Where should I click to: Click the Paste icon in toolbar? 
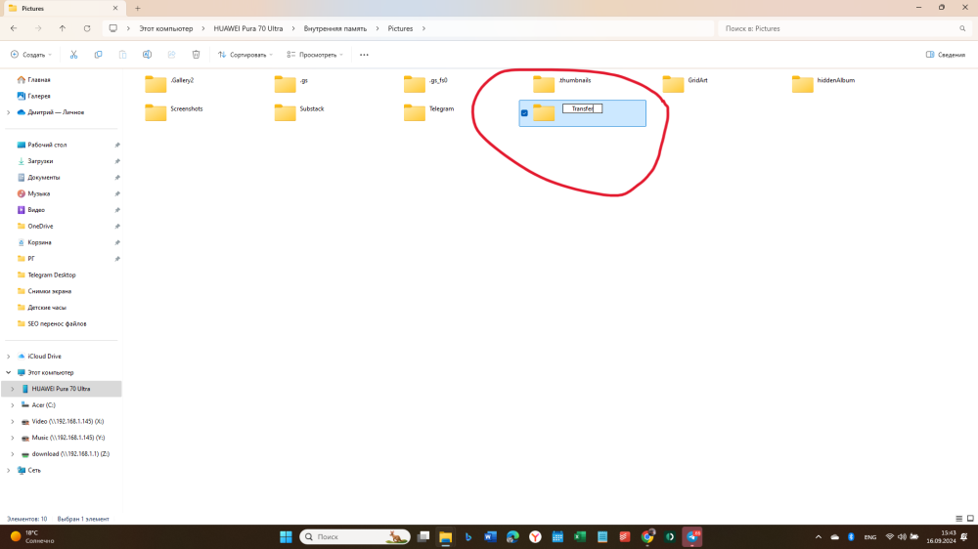point(122,55)
